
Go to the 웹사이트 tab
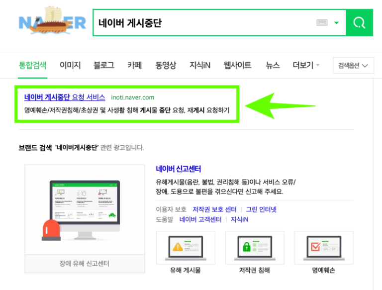click(x=237, y=65)
